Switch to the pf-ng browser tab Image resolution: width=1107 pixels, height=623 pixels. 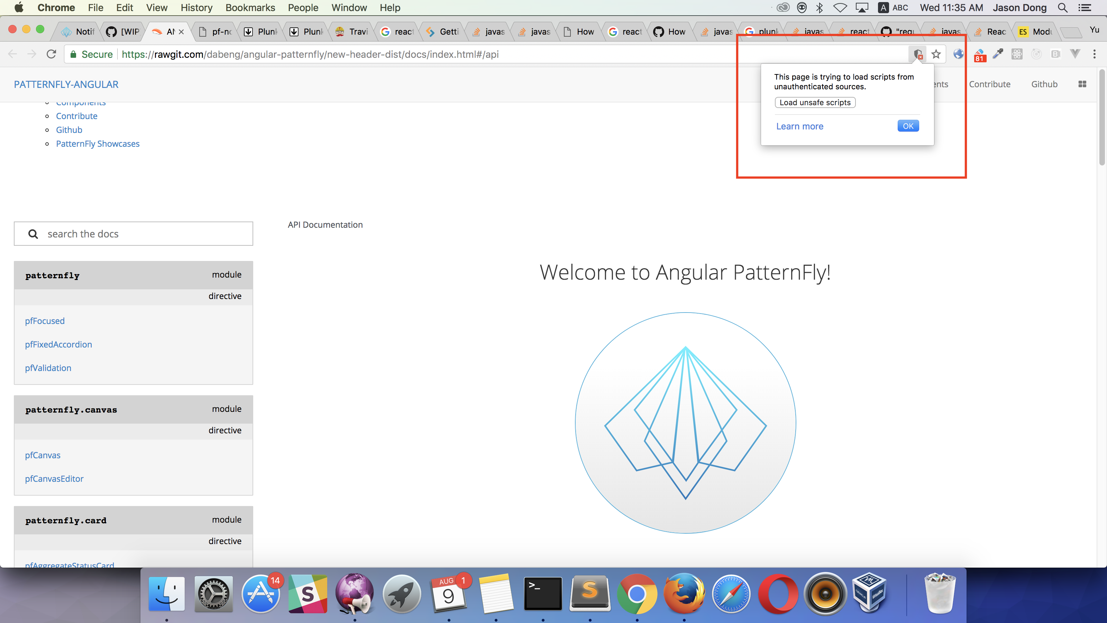pos(217,31)
